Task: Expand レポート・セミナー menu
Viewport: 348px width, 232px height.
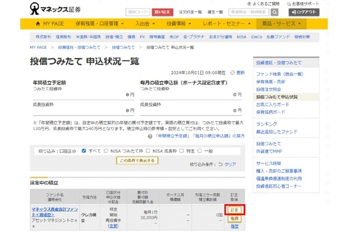Action: click(227, 24)
